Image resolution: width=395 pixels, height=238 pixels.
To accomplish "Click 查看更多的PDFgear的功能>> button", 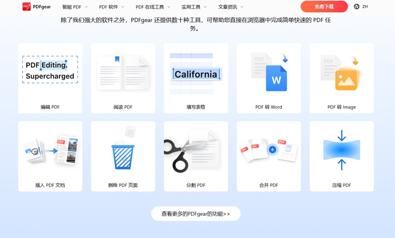I will (x=196, y=214).
